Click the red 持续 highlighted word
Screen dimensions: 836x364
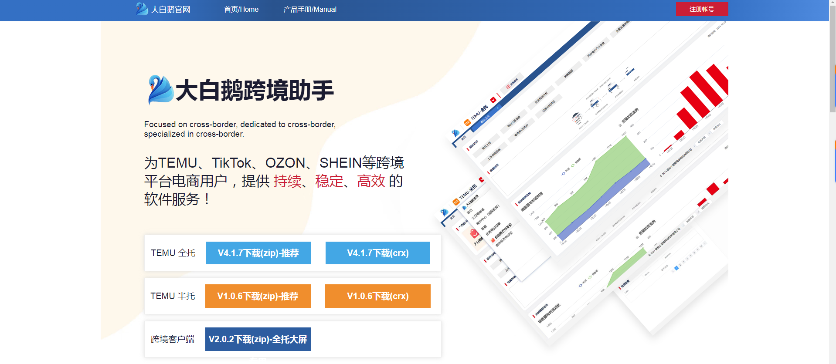pyautogui.click(x=287, y=181)
